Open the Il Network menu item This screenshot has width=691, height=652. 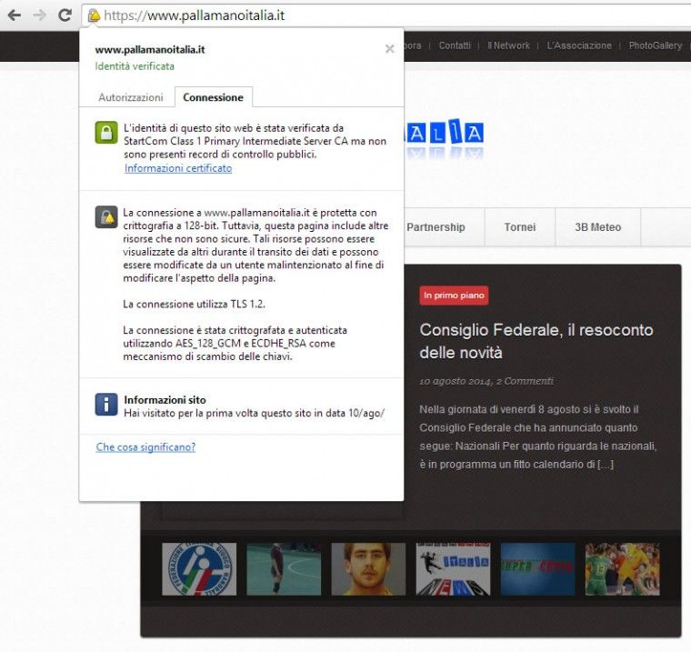pos(508,45)
